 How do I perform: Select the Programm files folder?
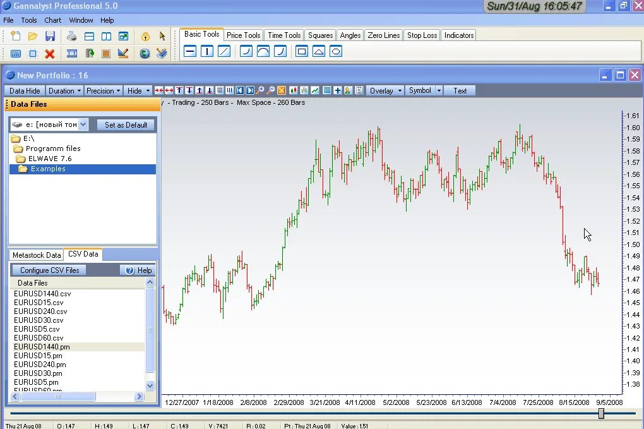click(53, 148)
